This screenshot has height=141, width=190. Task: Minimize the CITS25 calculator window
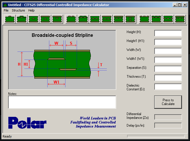[174, 5]
